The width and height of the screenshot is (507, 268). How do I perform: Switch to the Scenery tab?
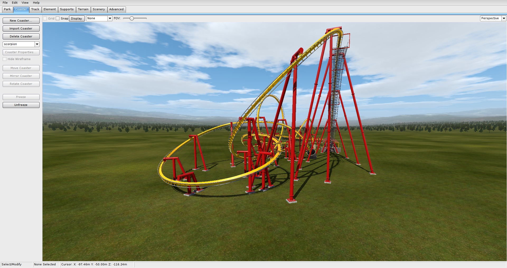pyautogui.click(x=99, y=9)
